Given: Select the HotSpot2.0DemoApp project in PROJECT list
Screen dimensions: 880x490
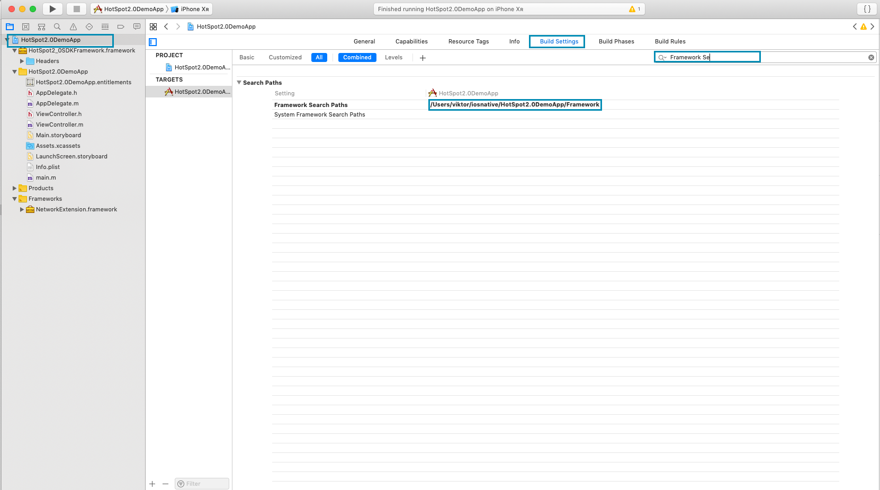Looking at the screenshot, I should click(x=197, y=67).
